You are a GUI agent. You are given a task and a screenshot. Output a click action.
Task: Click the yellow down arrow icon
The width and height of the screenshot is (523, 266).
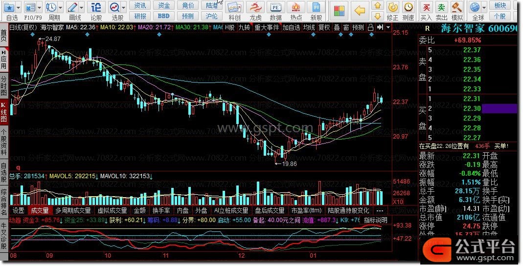[378, 16]
